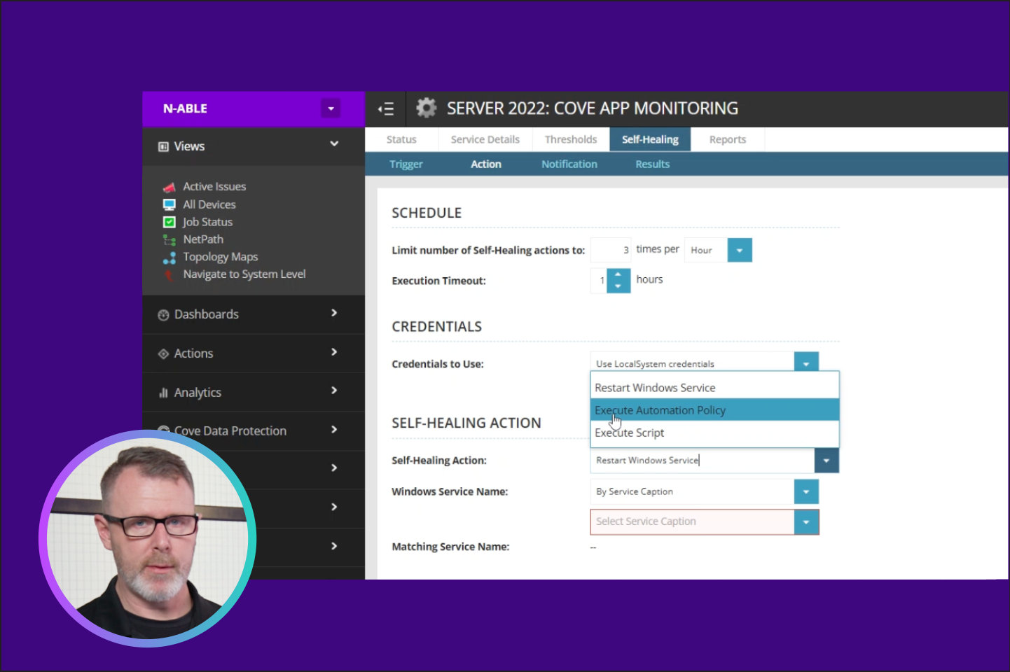Click the Topology Maps icon
1010x672 pixels.
tap(169, 258)
